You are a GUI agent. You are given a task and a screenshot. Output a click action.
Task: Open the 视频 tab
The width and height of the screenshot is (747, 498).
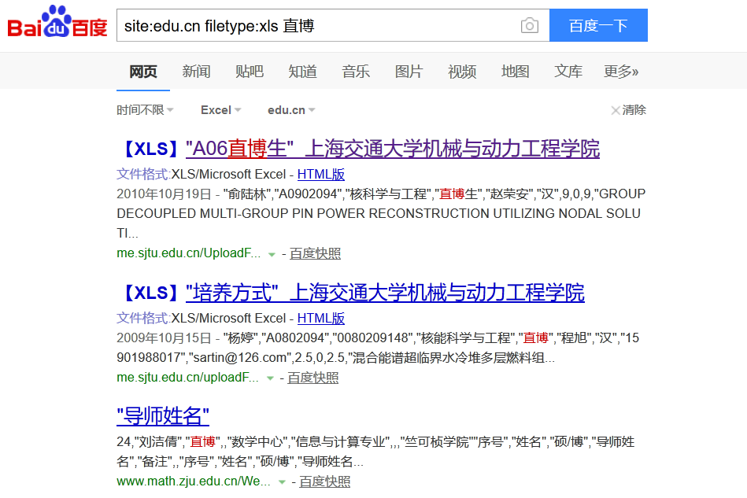tap(462, 72)
